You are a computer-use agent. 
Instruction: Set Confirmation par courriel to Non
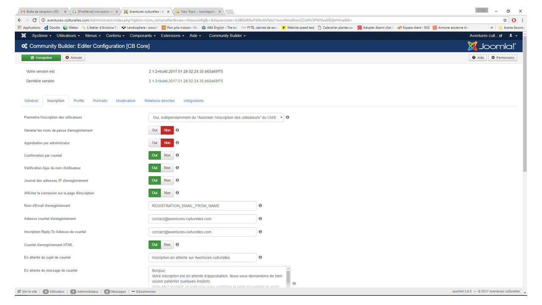tap(167, 155)
